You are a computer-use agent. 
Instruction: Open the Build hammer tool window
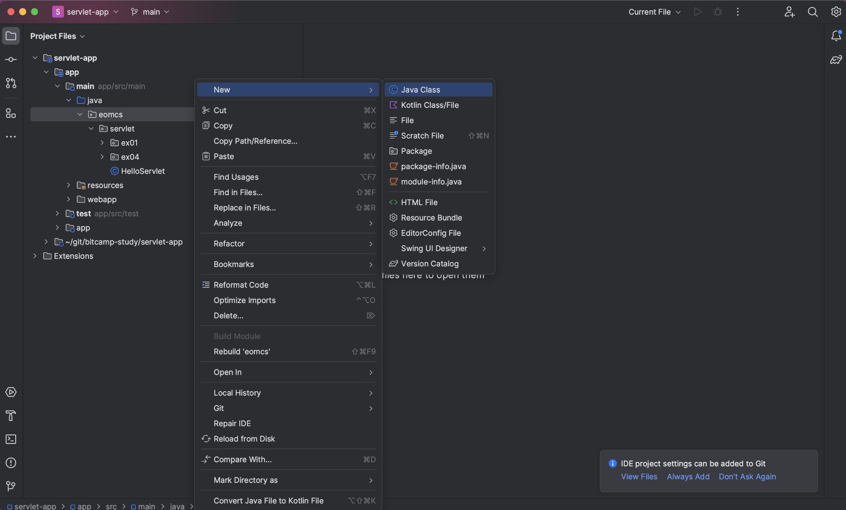tap(11, 416)
